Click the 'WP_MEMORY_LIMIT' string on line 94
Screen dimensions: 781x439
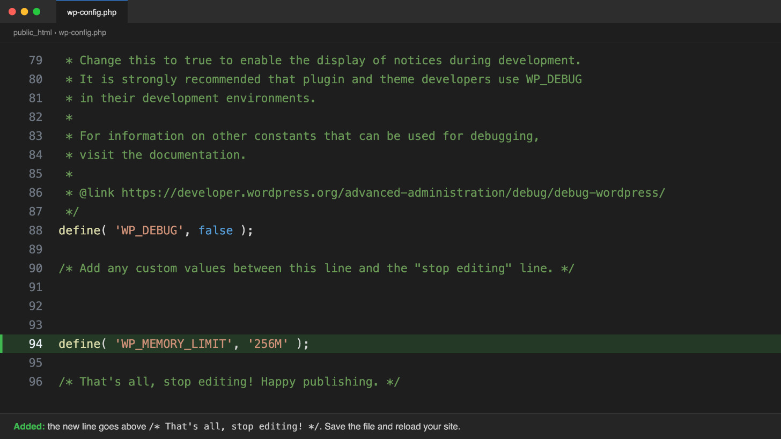174,344
